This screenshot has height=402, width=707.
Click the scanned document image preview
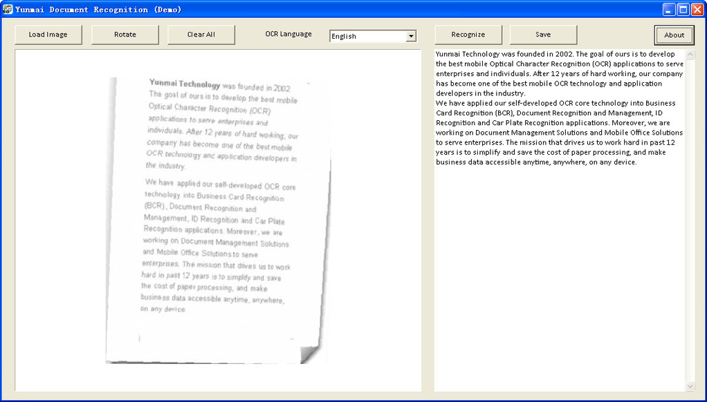pos(218,220)
